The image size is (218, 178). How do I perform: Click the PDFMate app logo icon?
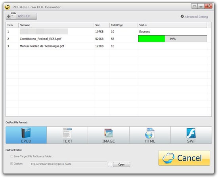point(7,7)
